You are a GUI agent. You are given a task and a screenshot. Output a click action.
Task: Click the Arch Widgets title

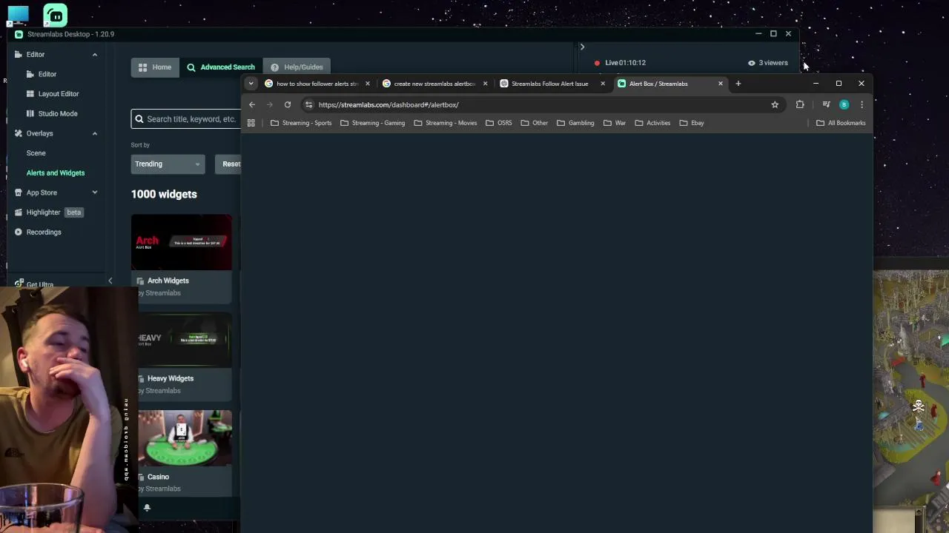tap(168, 281)
